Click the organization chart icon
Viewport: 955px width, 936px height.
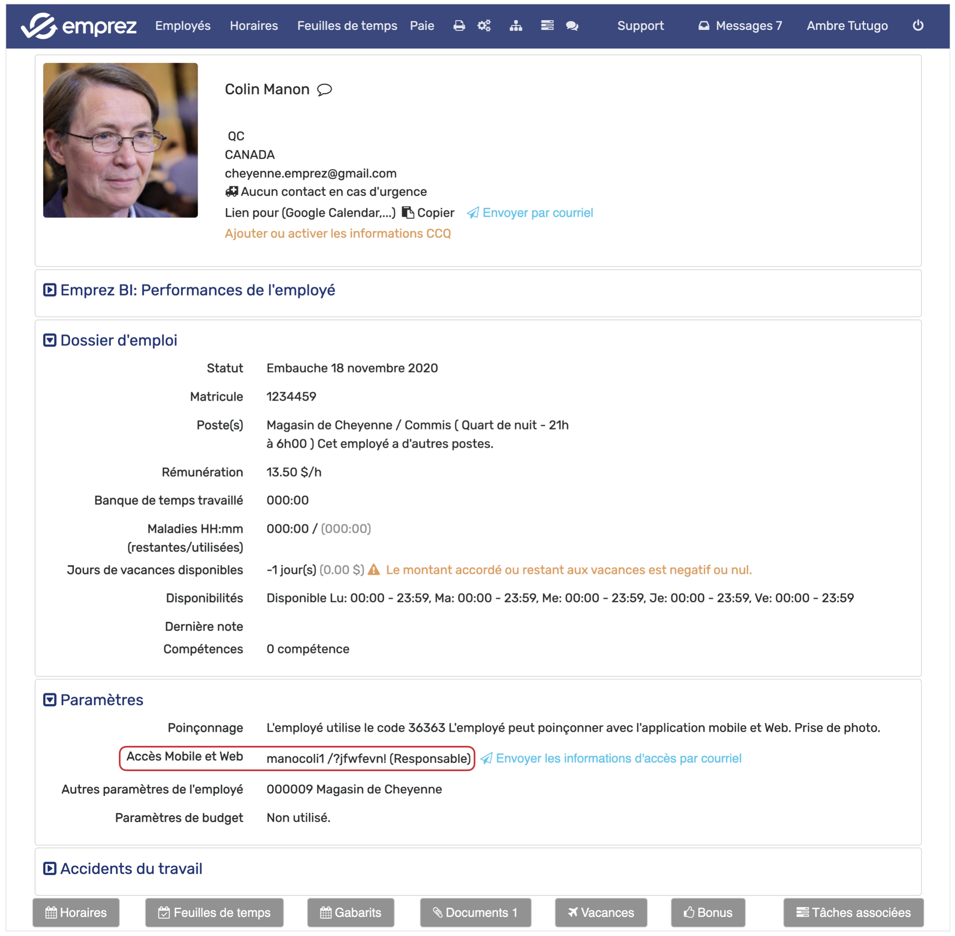[515, 26]
